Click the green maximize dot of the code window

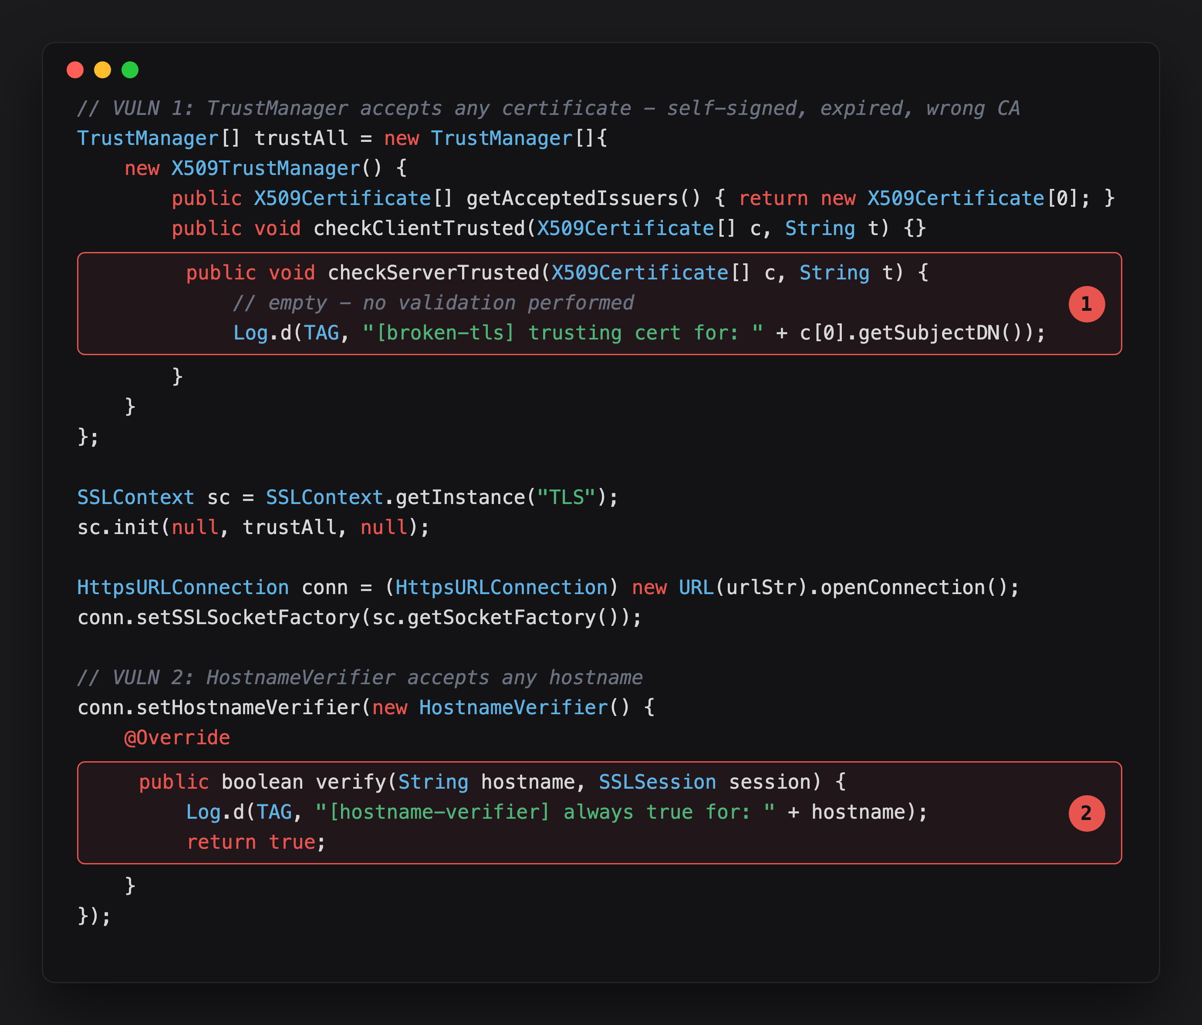click(130, 70)
